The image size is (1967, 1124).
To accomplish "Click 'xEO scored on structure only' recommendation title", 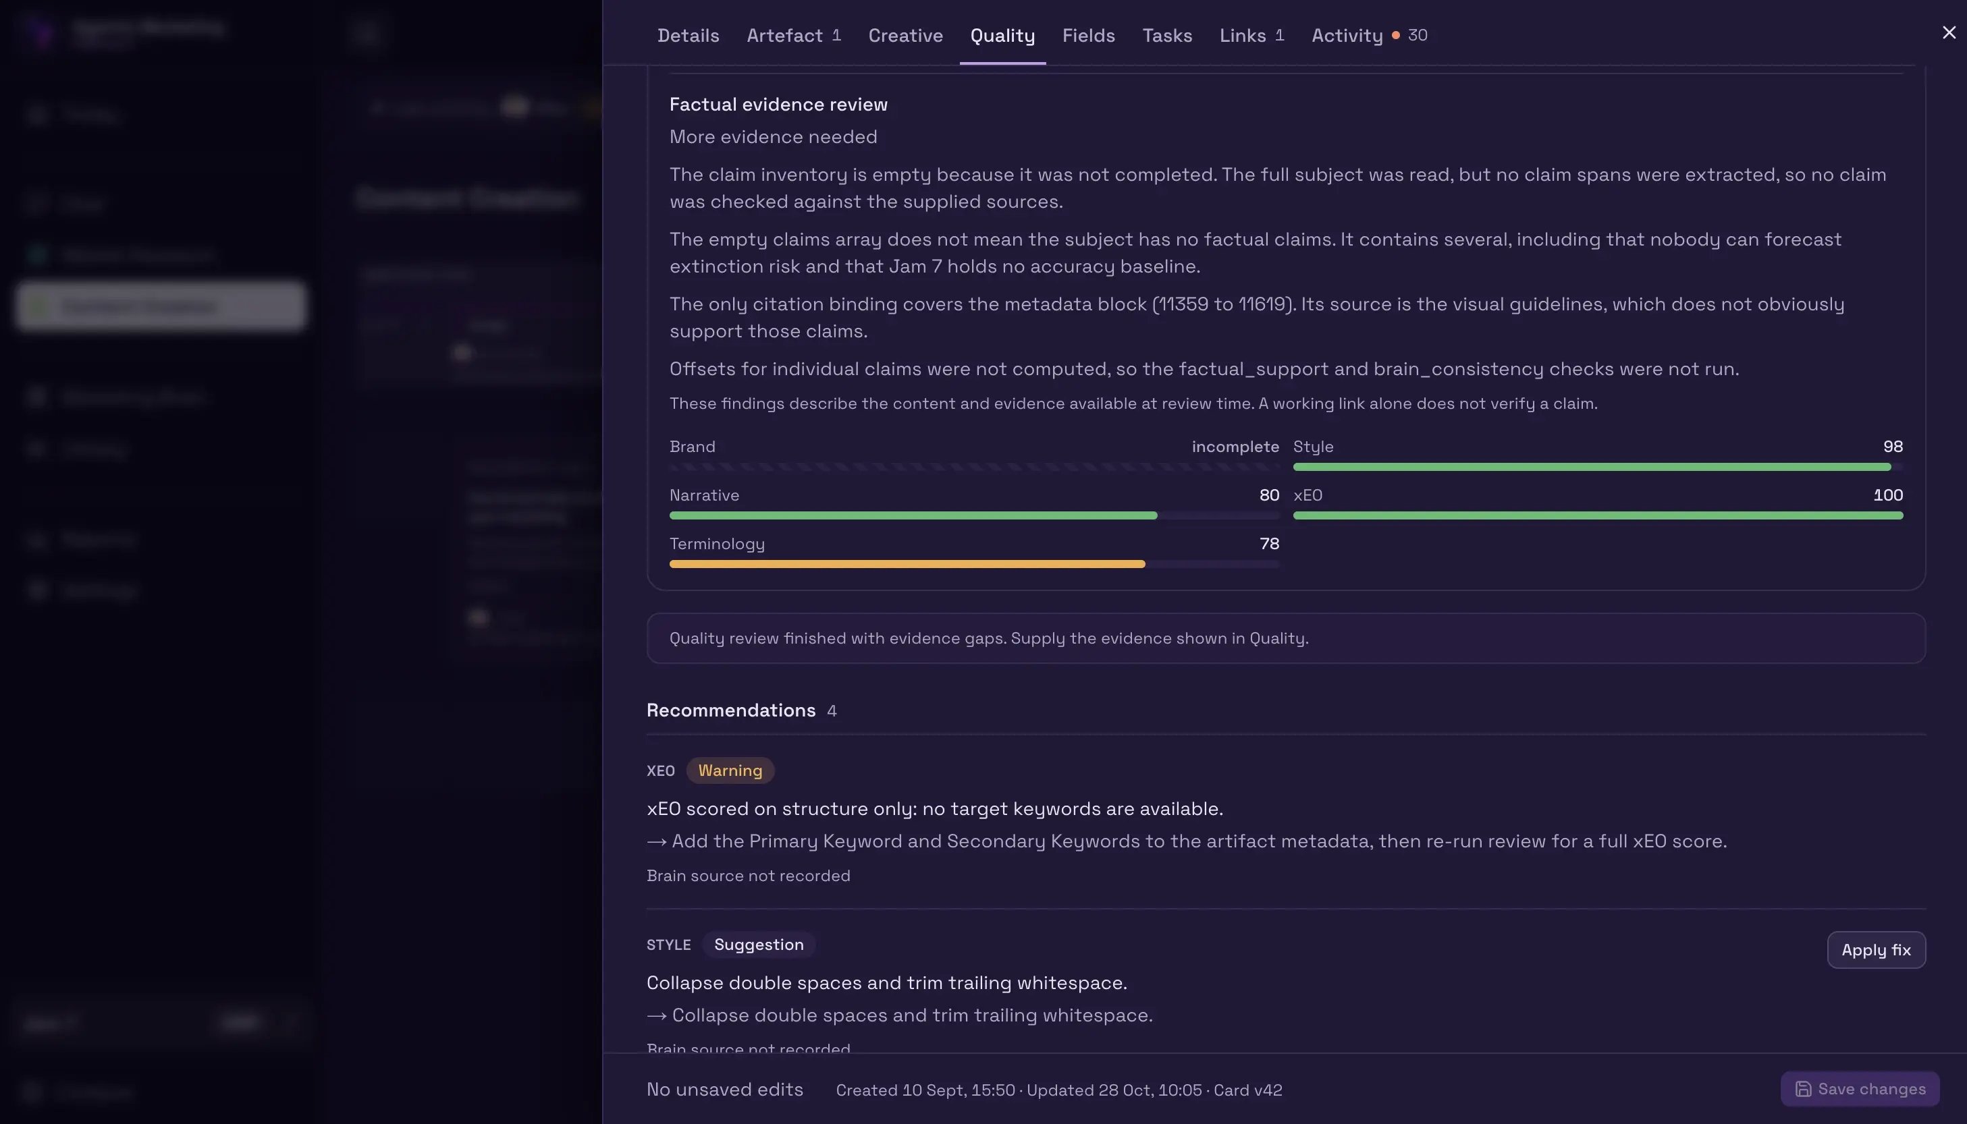I will click(x=934, y=809).
